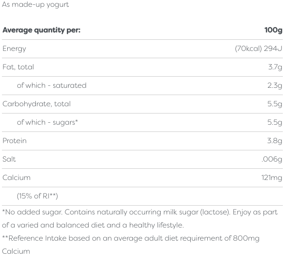Click the 'of which - sugars*' row

point(47,122)
